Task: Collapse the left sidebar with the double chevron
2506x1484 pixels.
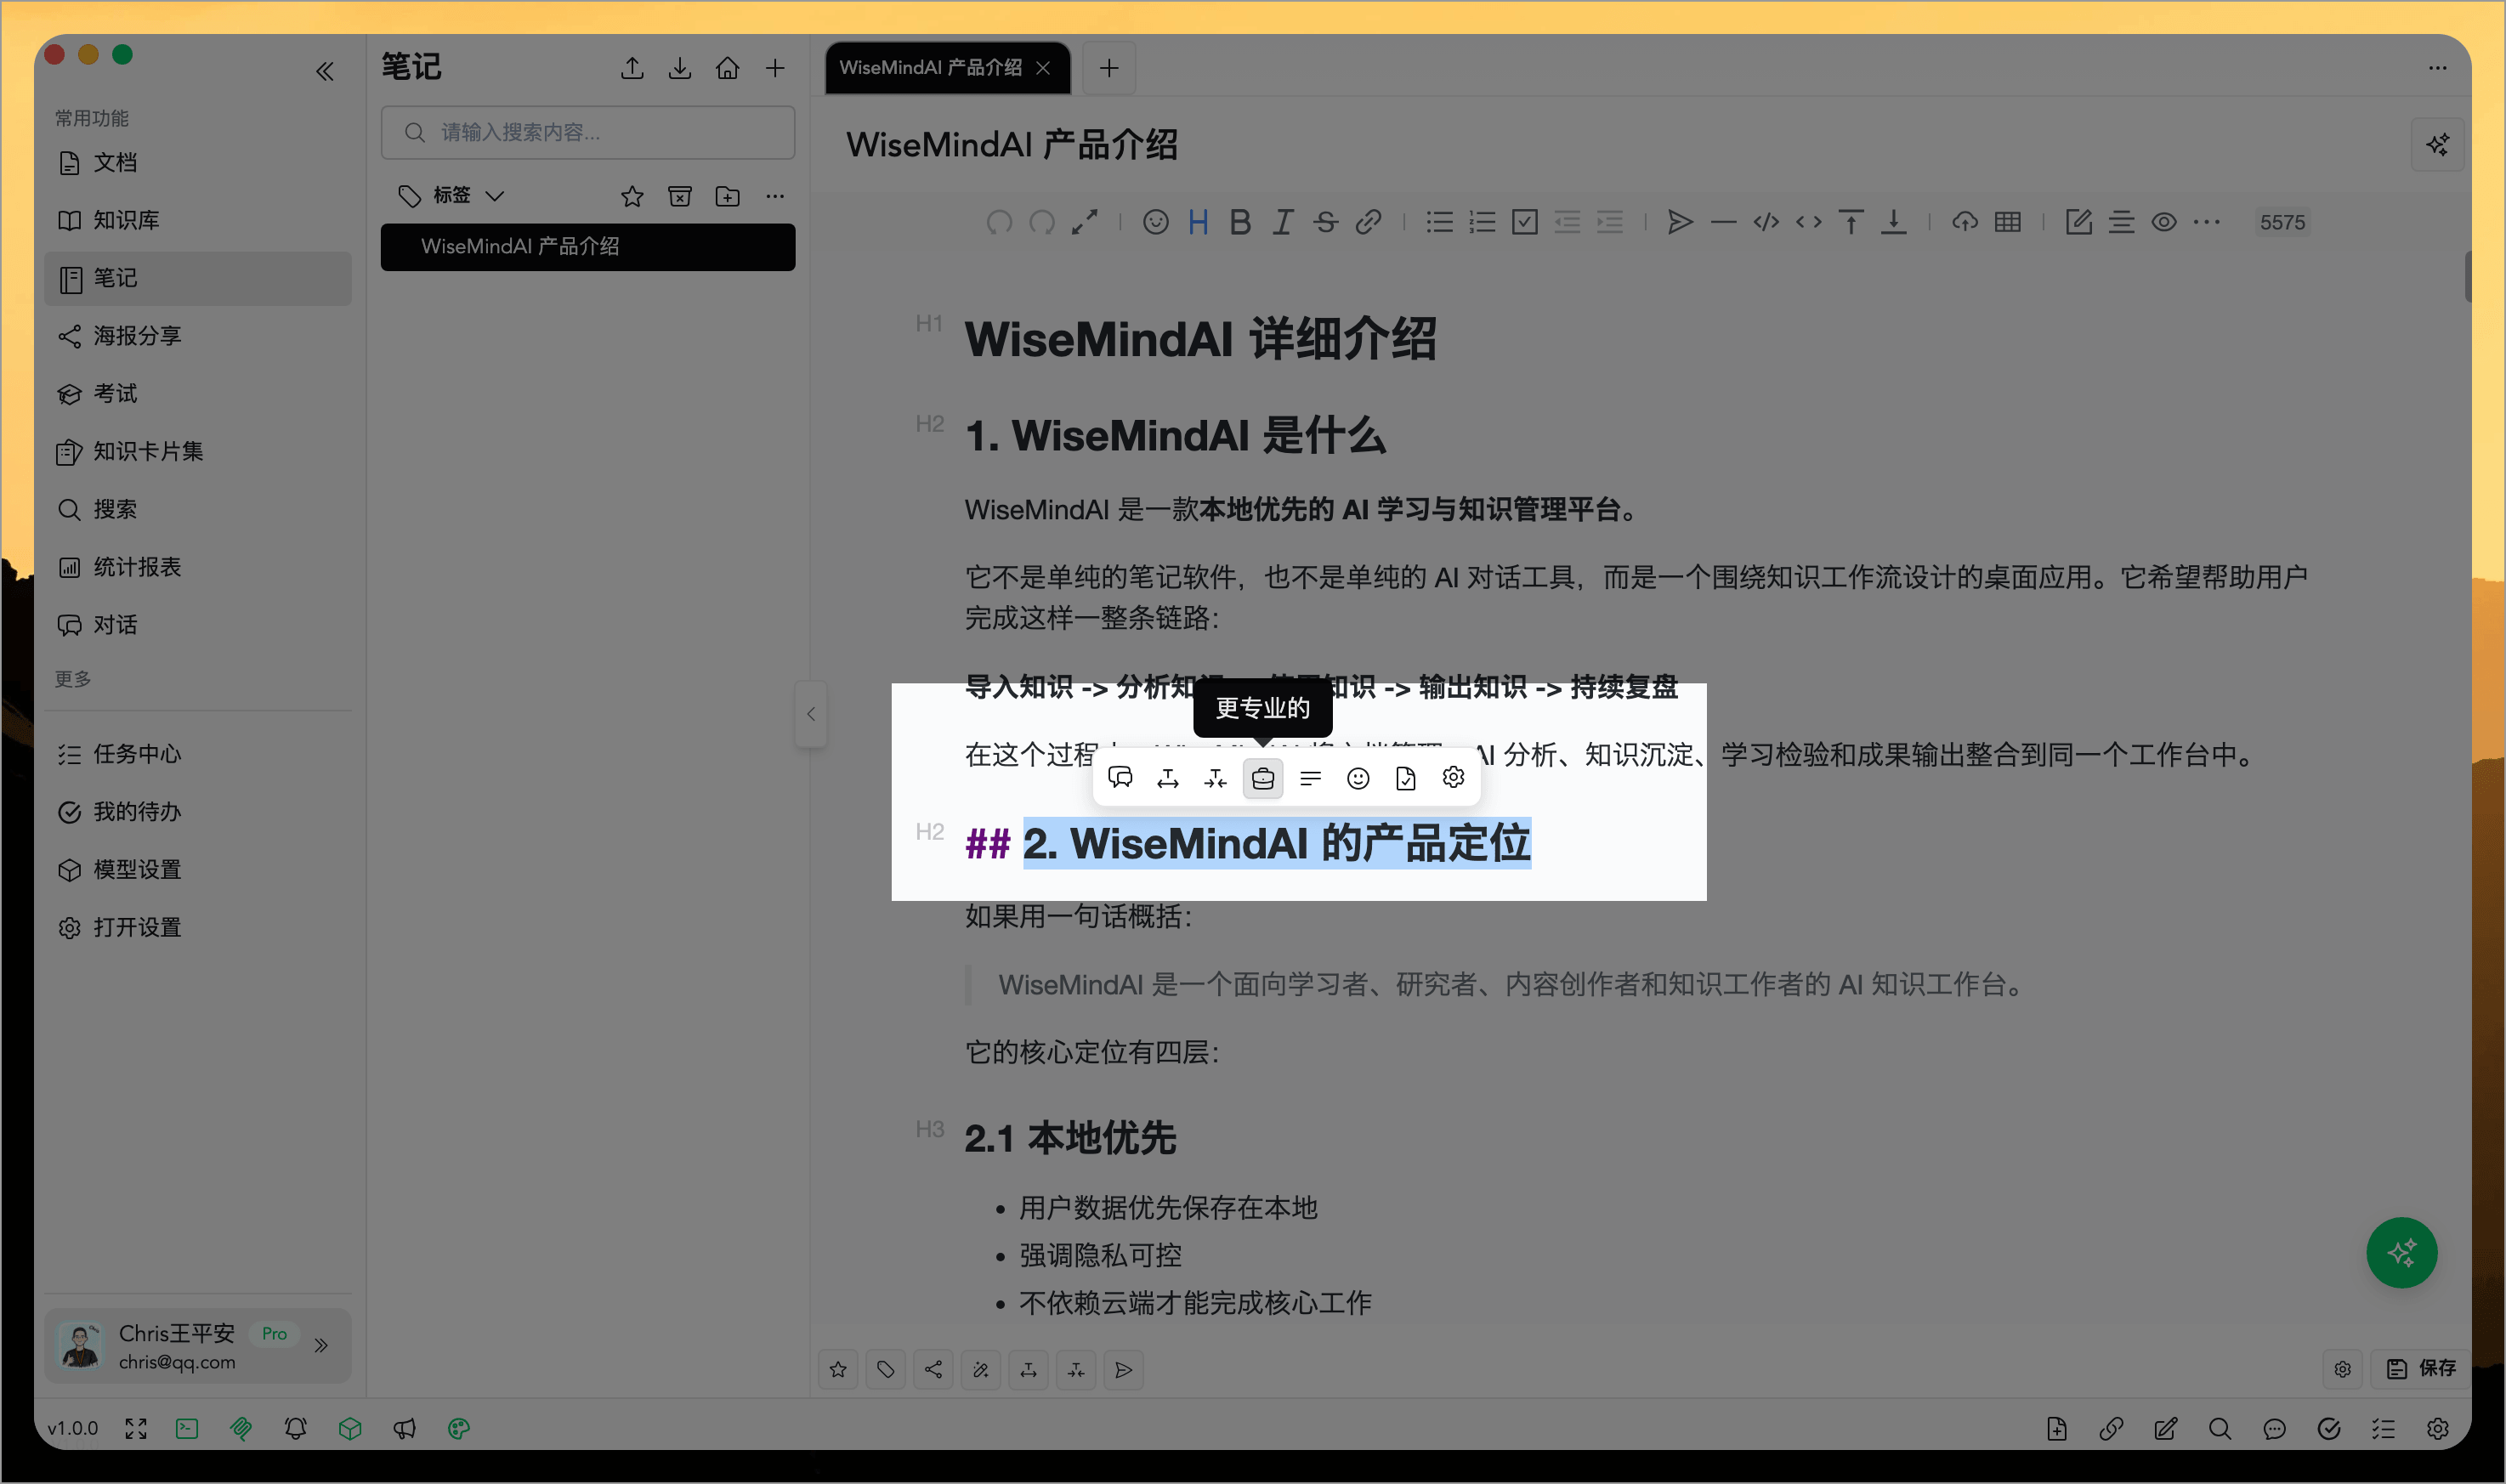Action: 325,71
